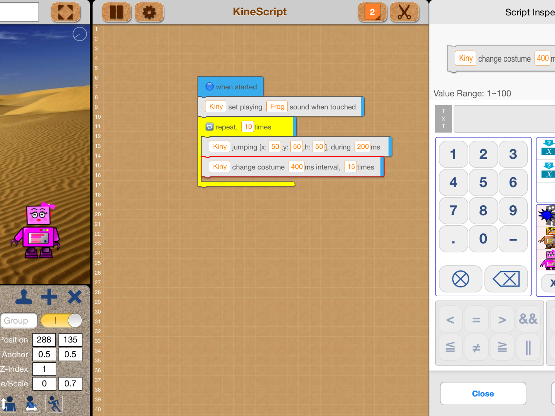The image size is (555, 416).
Task: Select the Kiny target in jumping block
Action: click(220, 147)
